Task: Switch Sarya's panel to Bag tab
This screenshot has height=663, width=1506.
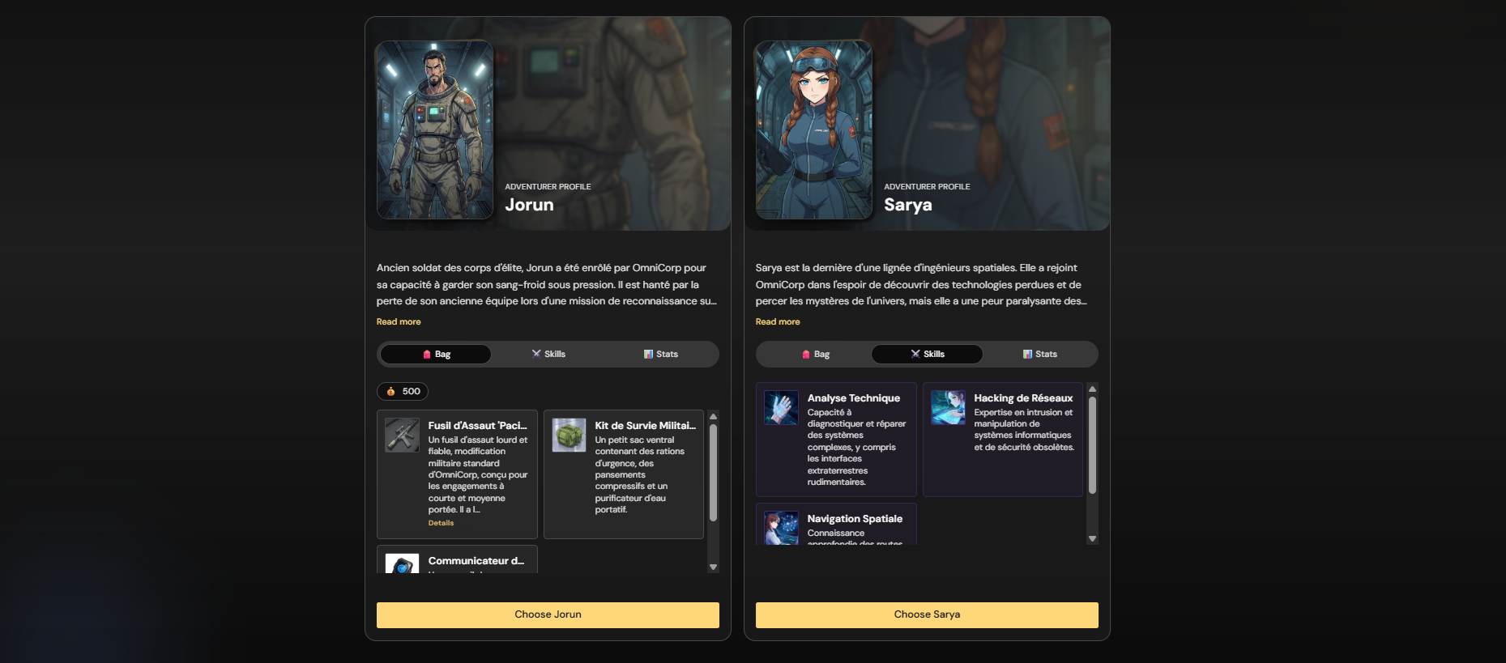Action: (815, 354)
